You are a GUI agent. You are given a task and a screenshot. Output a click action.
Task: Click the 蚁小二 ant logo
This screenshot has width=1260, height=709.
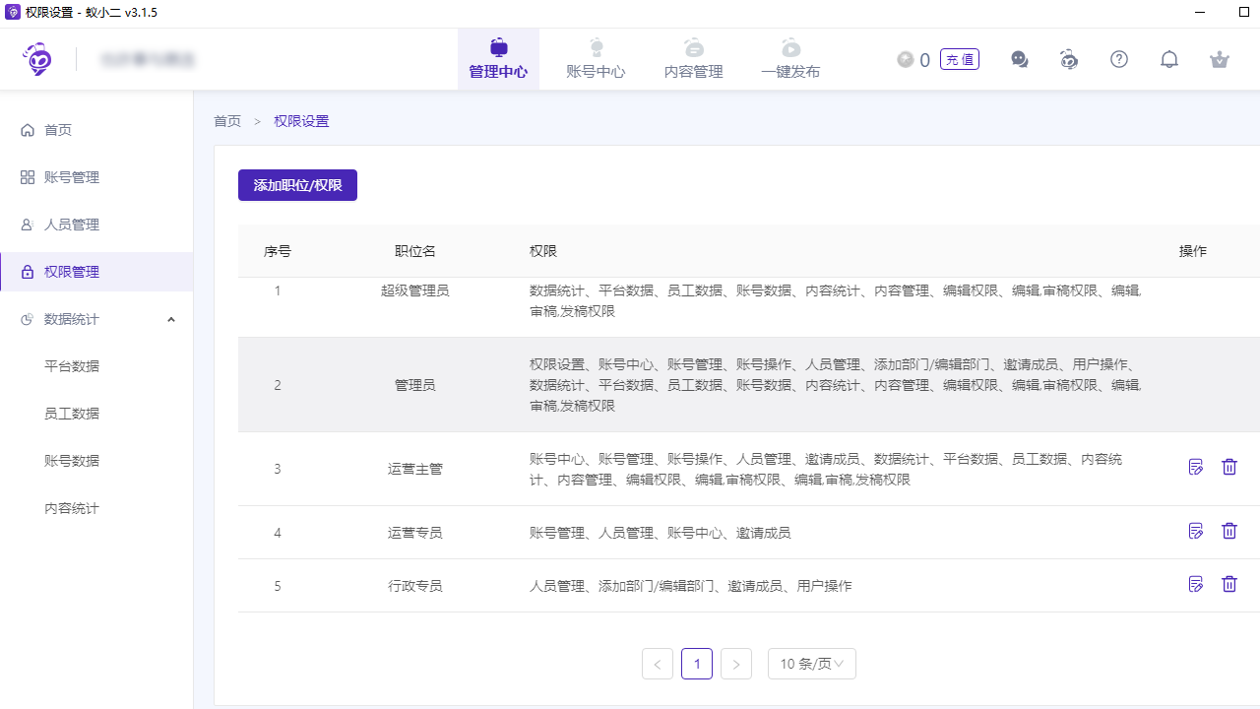coord(37,59)
